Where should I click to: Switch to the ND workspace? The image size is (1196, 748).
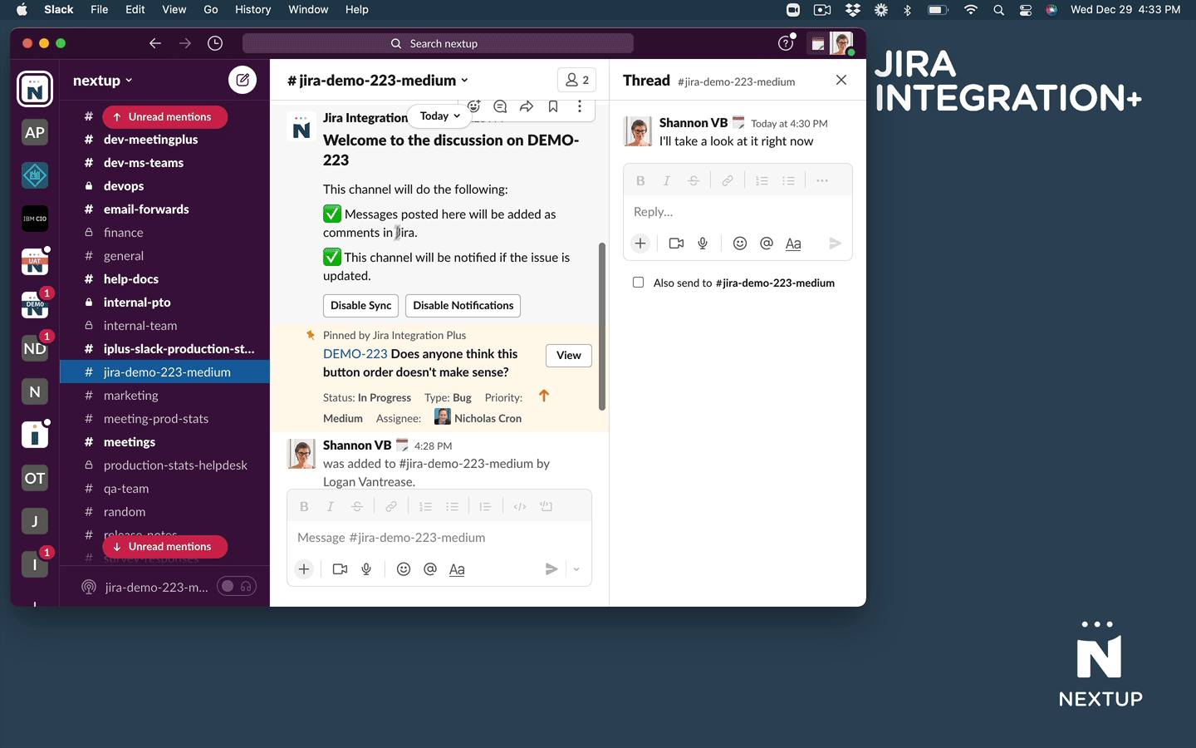coord(35,348)
